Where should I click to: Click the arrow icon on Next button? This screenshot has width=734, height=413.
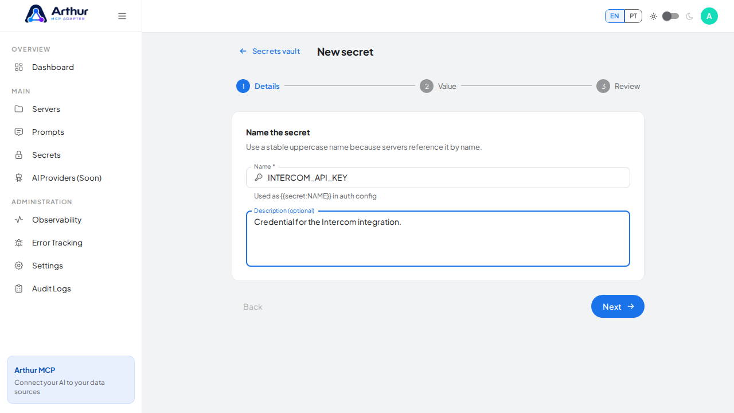[x=631, y=306]
